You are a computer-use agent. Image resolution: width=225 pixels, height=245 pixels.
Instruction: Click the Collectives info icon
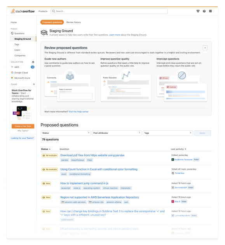(x=33, y=62)
